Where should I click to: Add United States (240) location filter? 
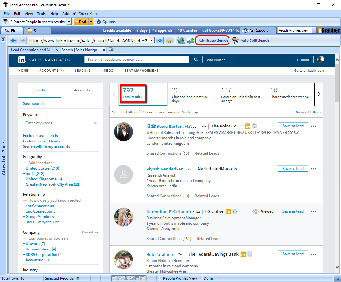41,168
